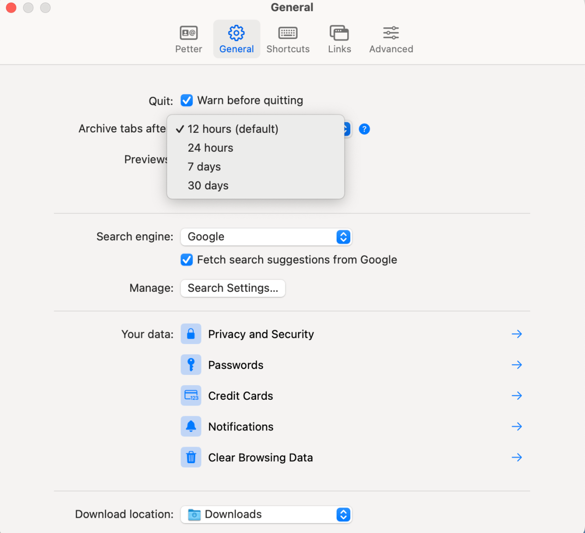Click the blue help question mark icon
Image resolution: width=585 pixels, height=533 pixels.
[364, 129]
